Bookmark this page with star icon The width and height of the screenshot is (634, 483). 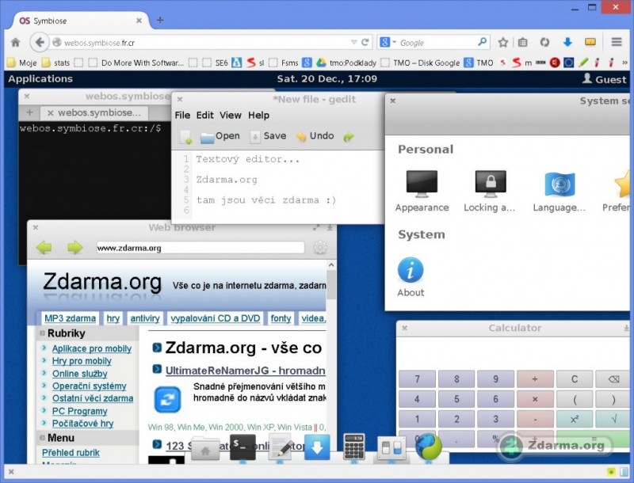pos(502,42)
